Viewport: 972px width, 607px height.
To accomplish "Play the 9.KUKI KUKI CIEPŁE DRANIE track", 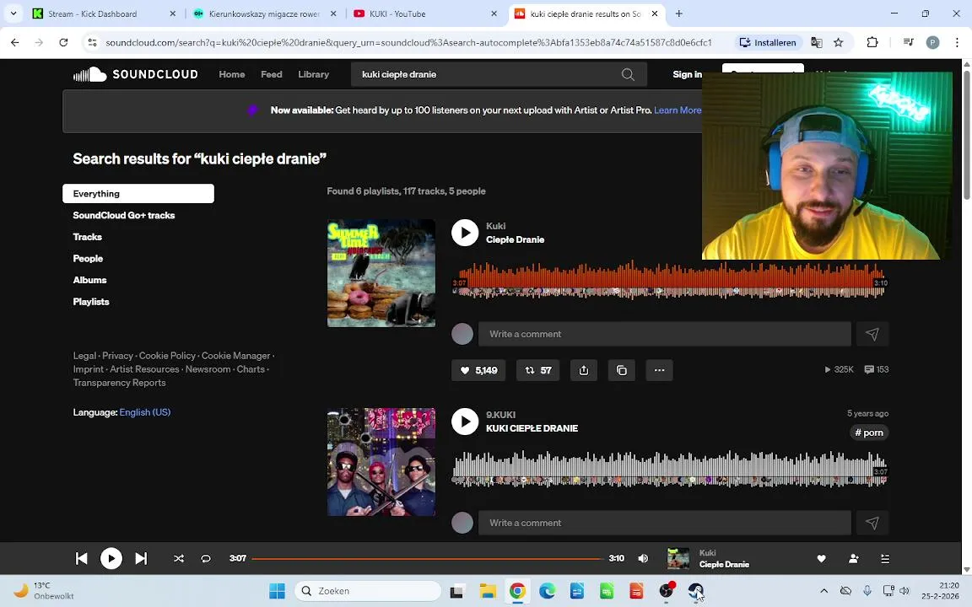I will (465, 422).
